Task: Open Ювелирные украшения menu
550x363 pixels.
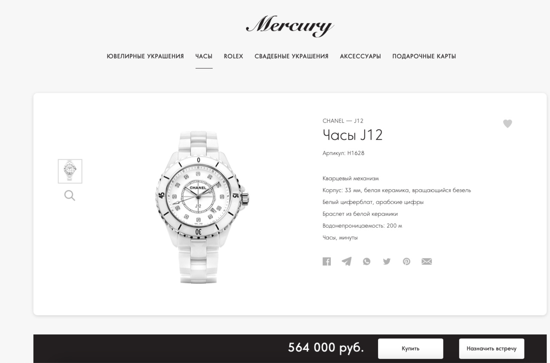Action: click(145, 56)
